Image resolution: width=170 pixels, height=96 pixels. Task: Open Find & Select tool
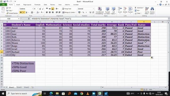152,11
